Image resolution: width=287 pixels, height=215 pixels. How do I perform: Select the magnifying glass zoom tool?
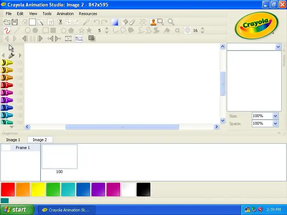point(171,22)
